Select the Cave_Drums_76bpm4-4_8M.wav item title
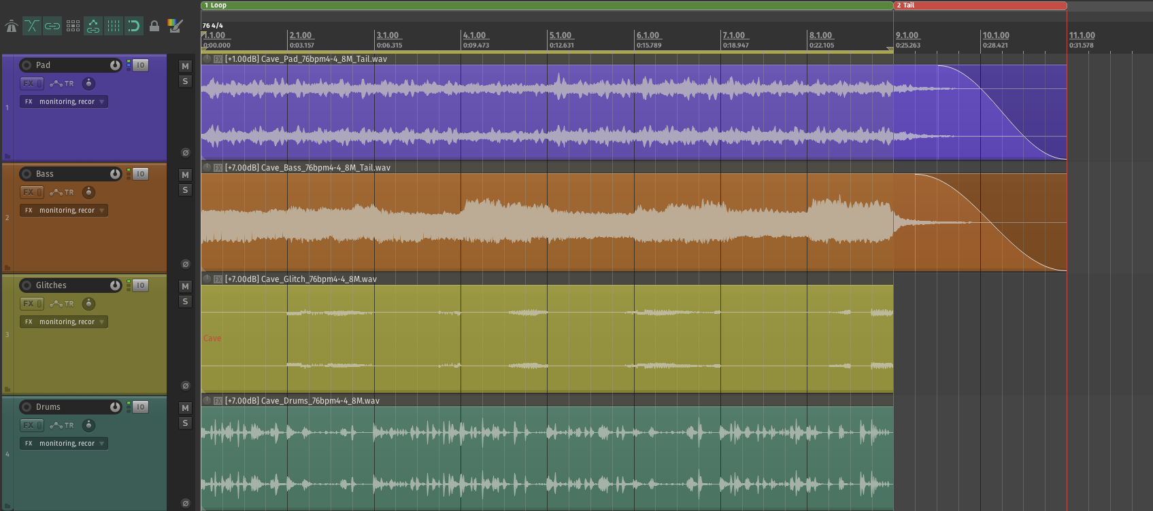The width and height of the screenshot is (1153, 511). pos(302,401)
